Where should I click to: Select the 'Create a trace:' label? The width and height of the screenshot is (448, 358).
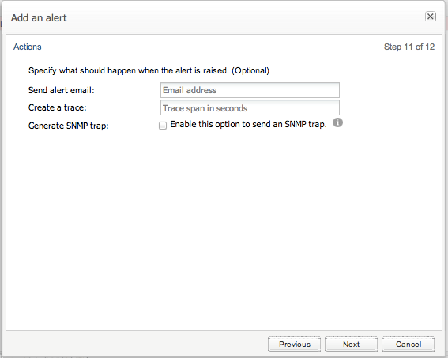click(x=57, y=107)
